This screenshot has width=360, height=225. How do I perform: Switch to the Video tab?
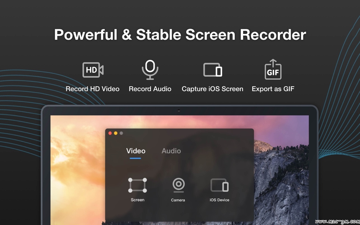click(136, 151)
